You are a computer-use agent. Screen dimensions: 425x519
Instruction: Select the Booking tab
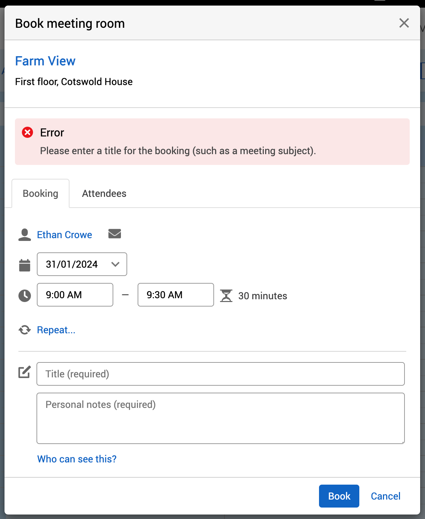(40, 193)
